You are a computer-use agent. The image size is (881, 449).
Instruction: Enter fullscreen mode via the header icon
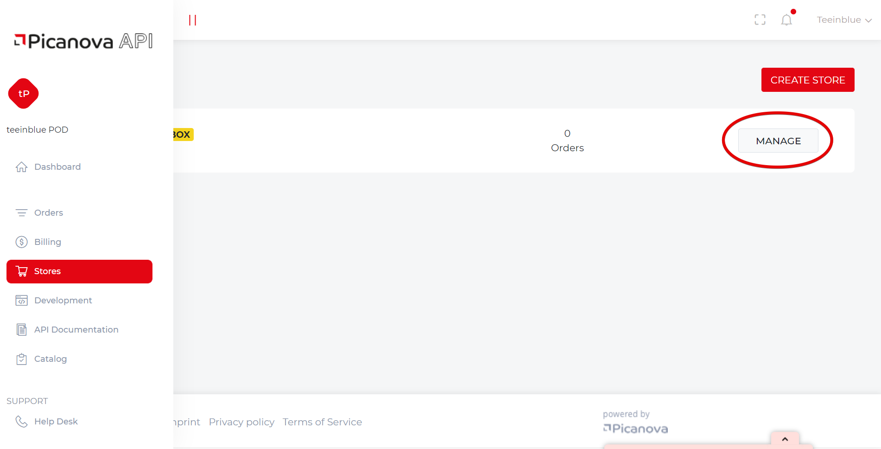(760, 19)
